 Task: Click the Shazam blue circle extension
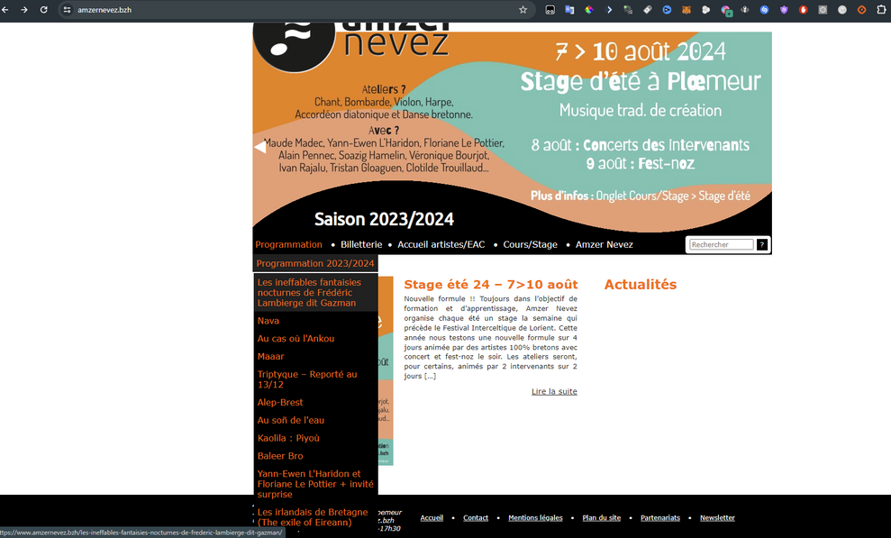click(x=764, y=10)
